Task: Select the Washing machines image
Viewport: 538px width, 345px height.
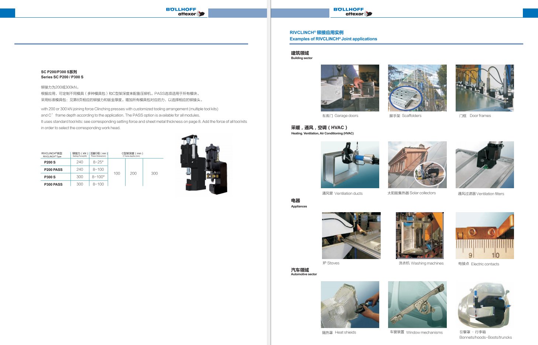Action: 419,235
